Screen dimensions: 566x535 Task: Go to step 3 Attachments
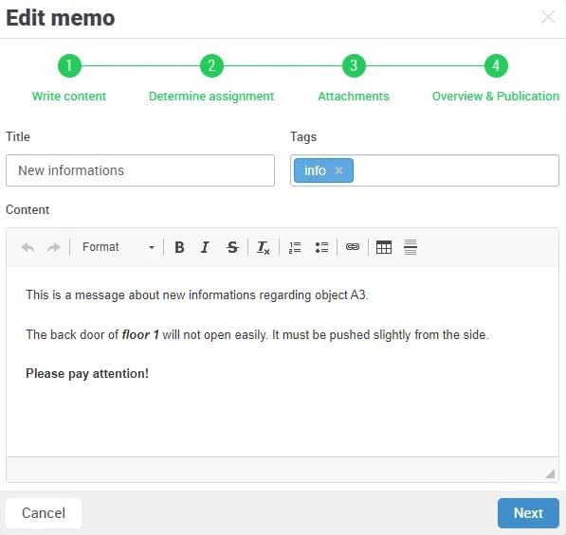click(x=354, y=66)
